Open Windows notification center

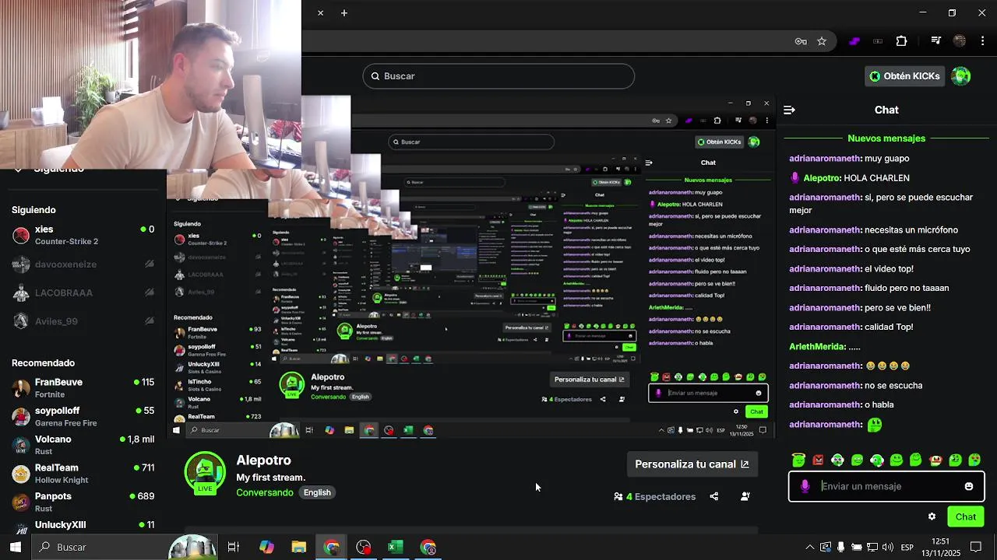[x=976, y=547]
